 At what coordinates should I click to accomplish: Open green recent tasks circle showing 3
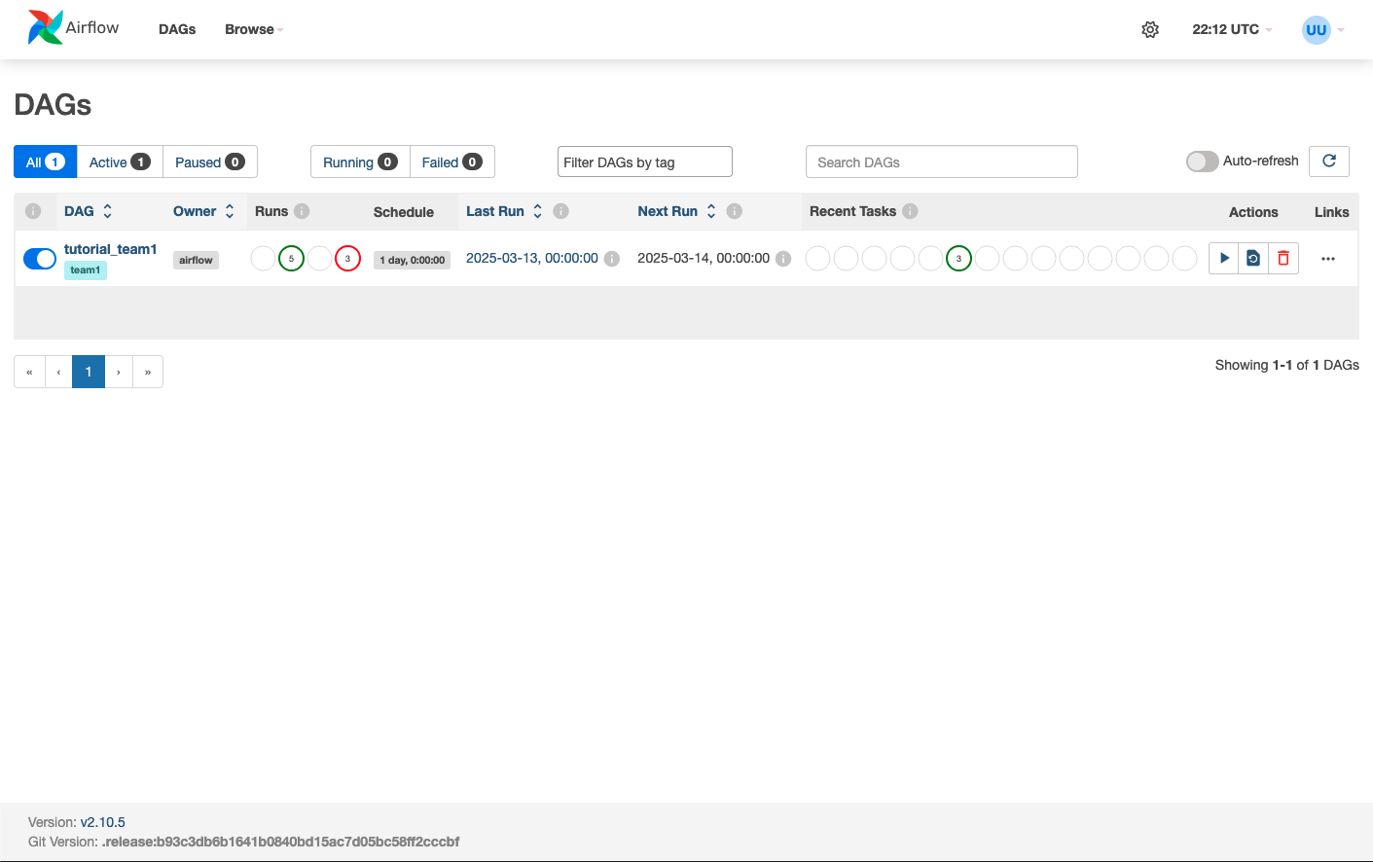point(958,259)
